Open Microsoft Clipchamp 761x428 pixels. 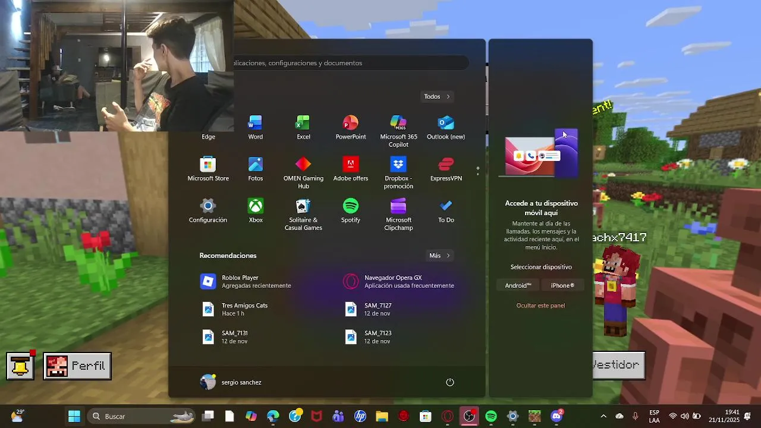(x=398, y=215)
